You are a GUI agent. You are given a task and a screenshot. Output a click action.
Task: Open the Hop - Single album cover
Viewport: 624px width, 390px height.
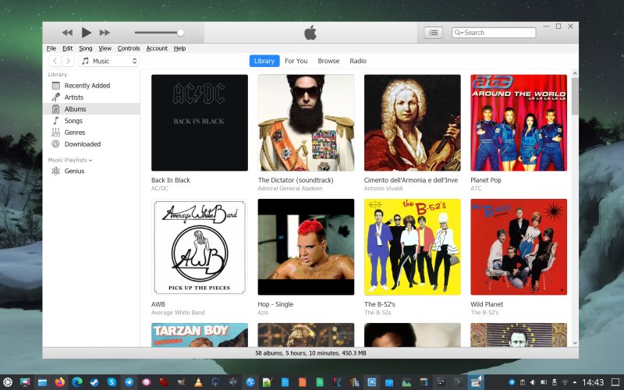point(306,246)
